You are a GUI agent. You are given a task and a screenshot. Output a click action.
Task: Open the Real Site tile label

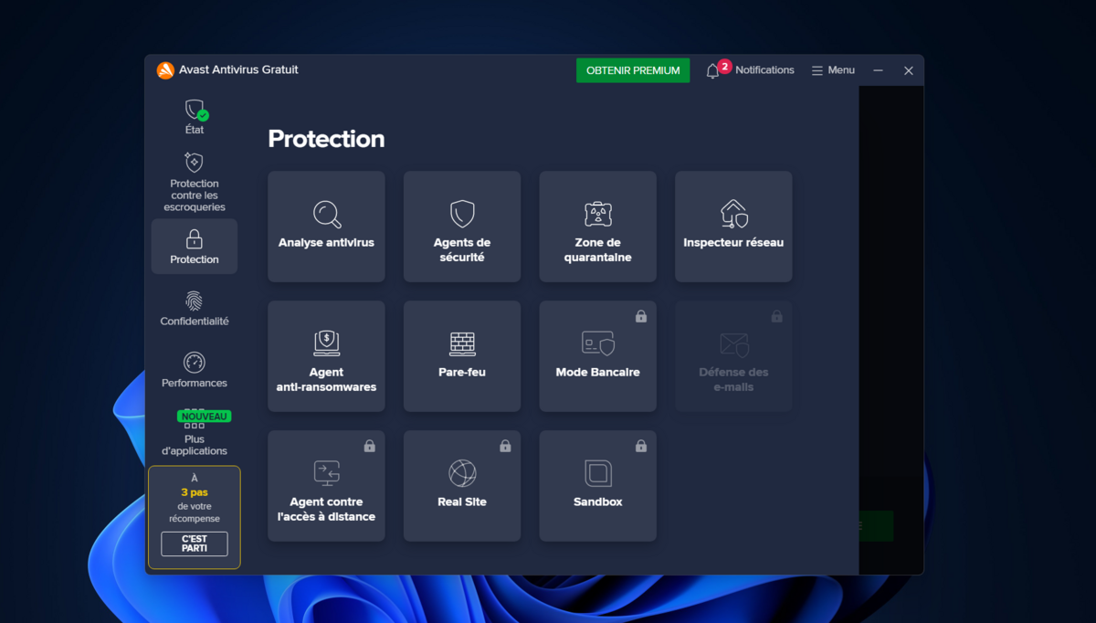(462, 502)
